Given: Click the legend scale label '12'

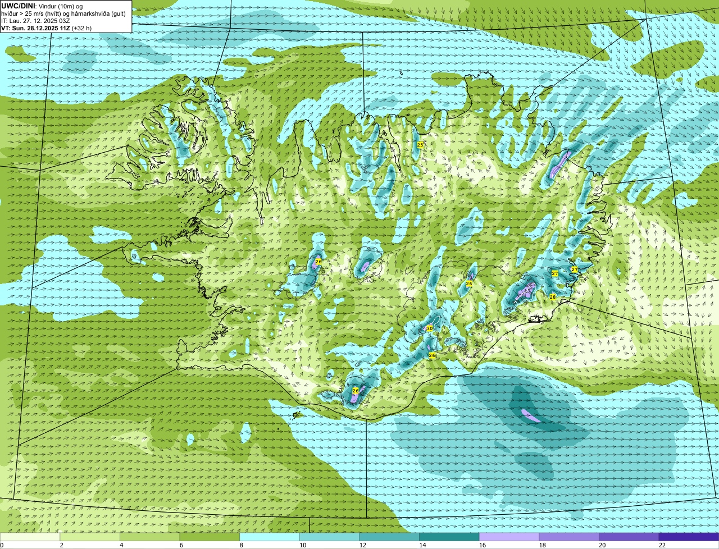Looking at the screenshot, I should click(362, 545).
